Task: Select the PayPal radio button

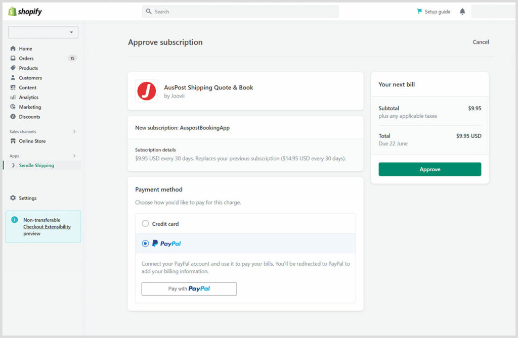Action: (145, 244)
